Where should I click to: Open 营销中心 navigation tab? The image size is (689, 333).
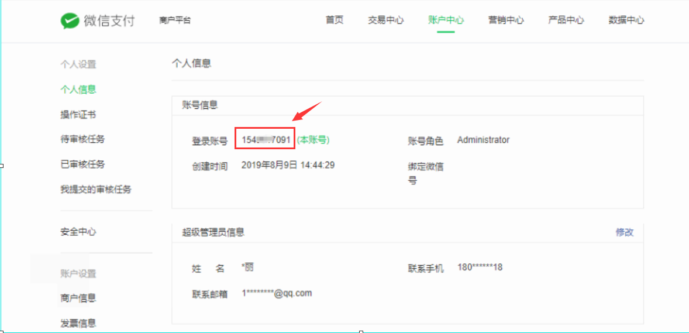506,20
